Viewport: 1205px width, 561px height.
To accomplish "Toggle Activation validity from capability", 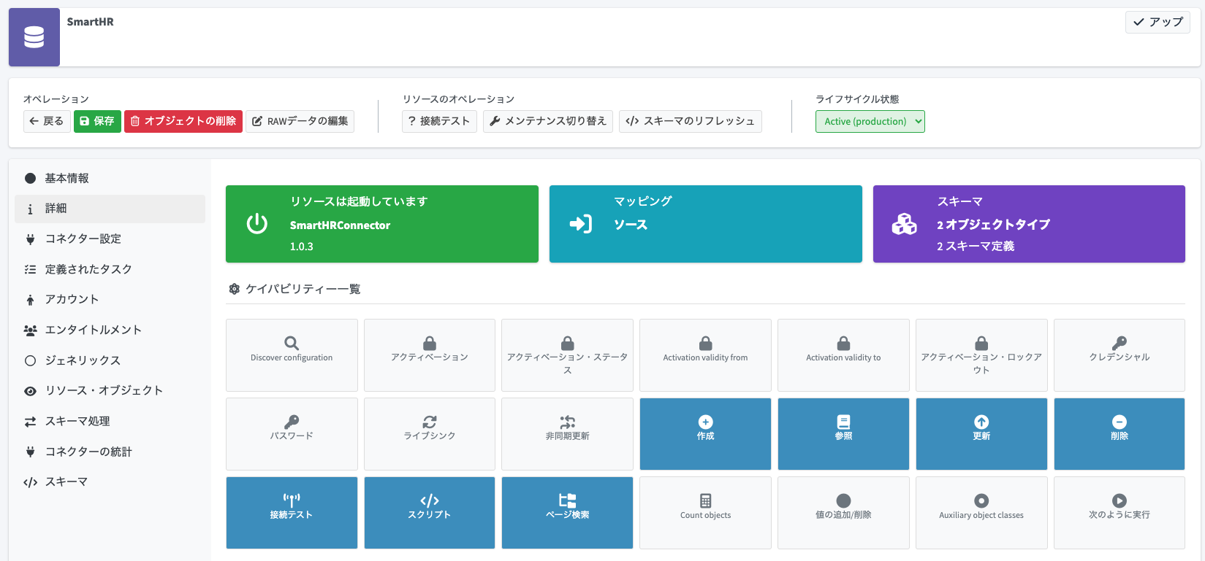I will click(705, 355).
